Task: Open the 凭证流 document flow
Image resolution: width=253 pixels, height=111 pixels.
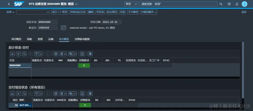Action: pyautogui.click(x=100, y=12)
